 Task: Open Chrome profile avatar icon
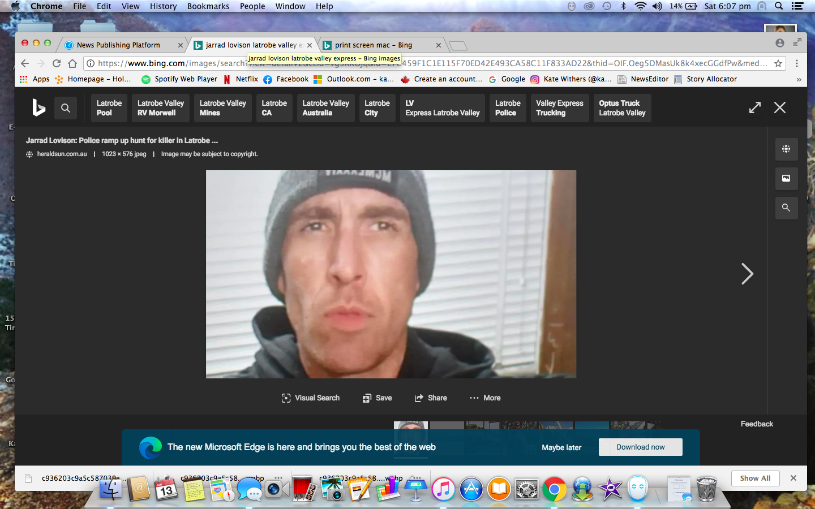[x=780, y=43]
